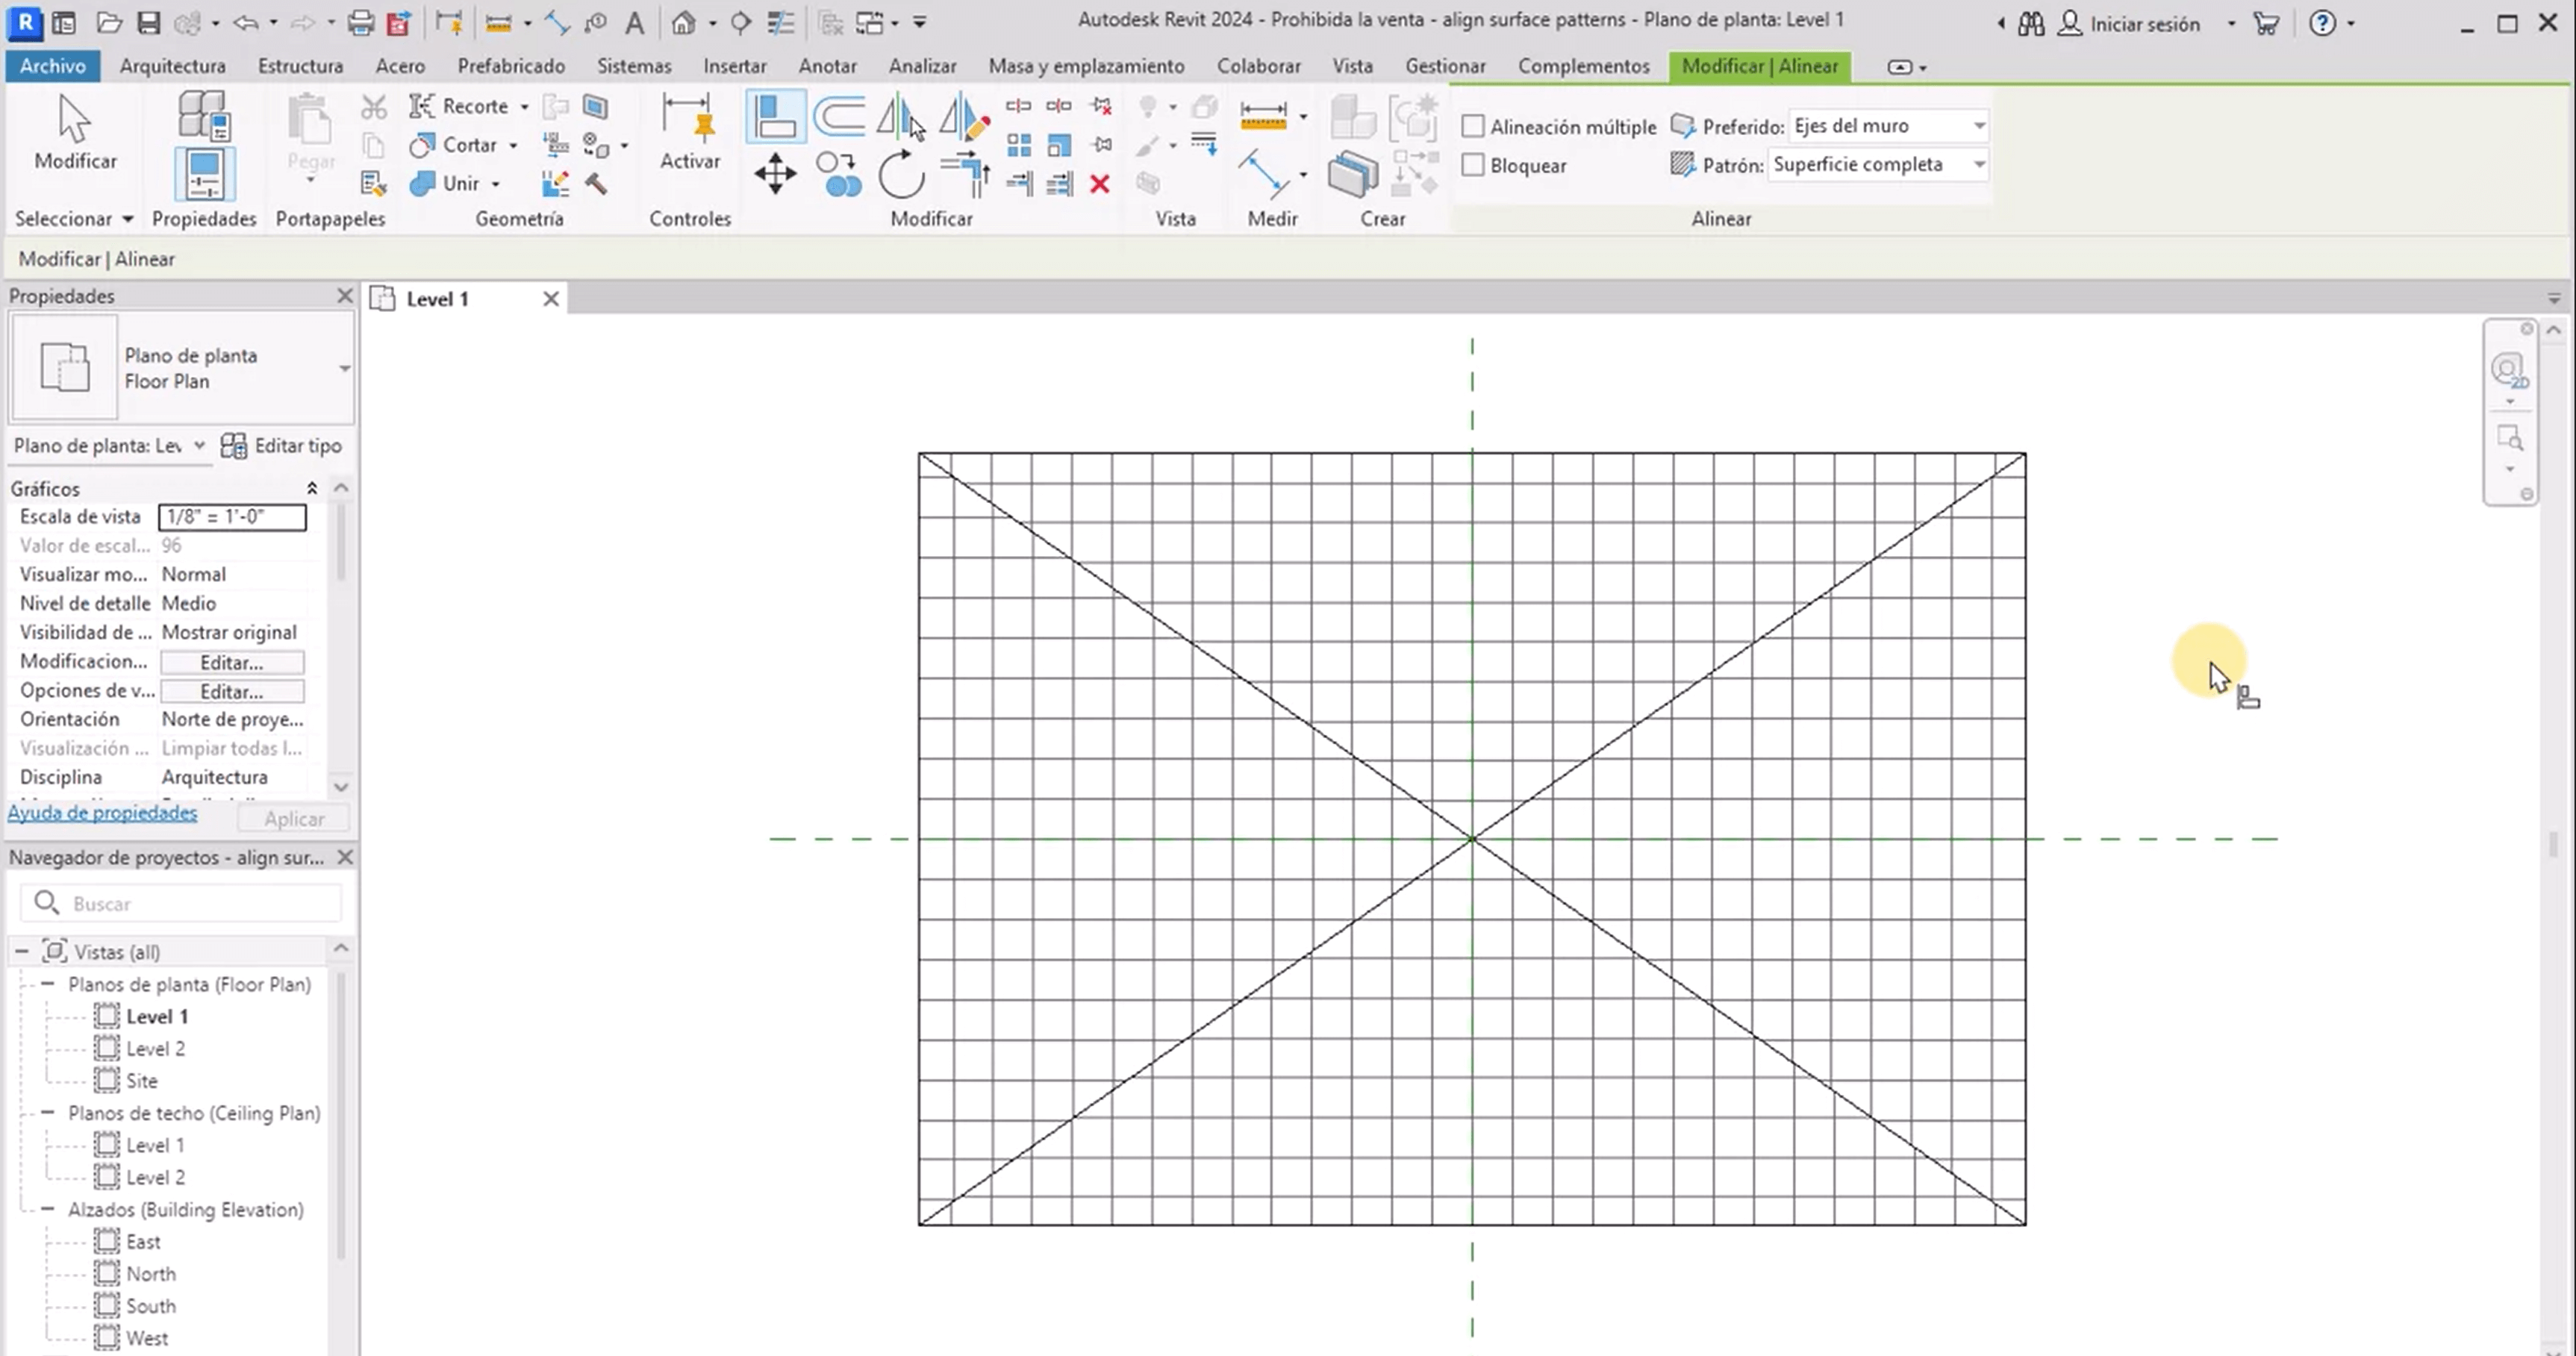Viewport: 2576px width, 1356px height.
Task: Switch to the Anotar ribbon tab
Action: [x=827, y=66]
